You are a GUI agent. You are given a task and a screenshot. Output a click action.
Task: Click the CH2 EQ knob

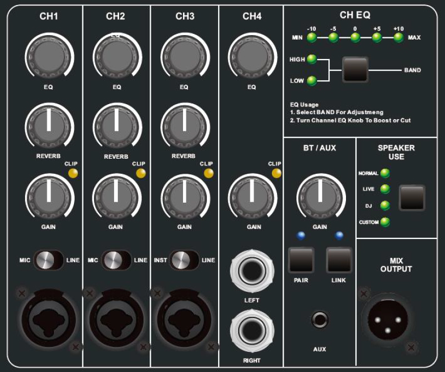[117, 56]
